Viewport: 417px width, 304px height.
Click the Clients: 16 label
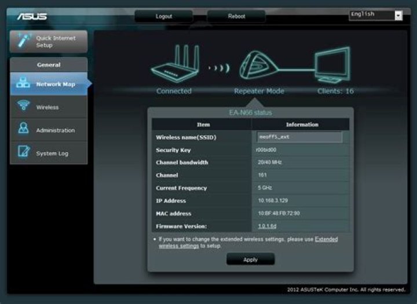(335, 91)
